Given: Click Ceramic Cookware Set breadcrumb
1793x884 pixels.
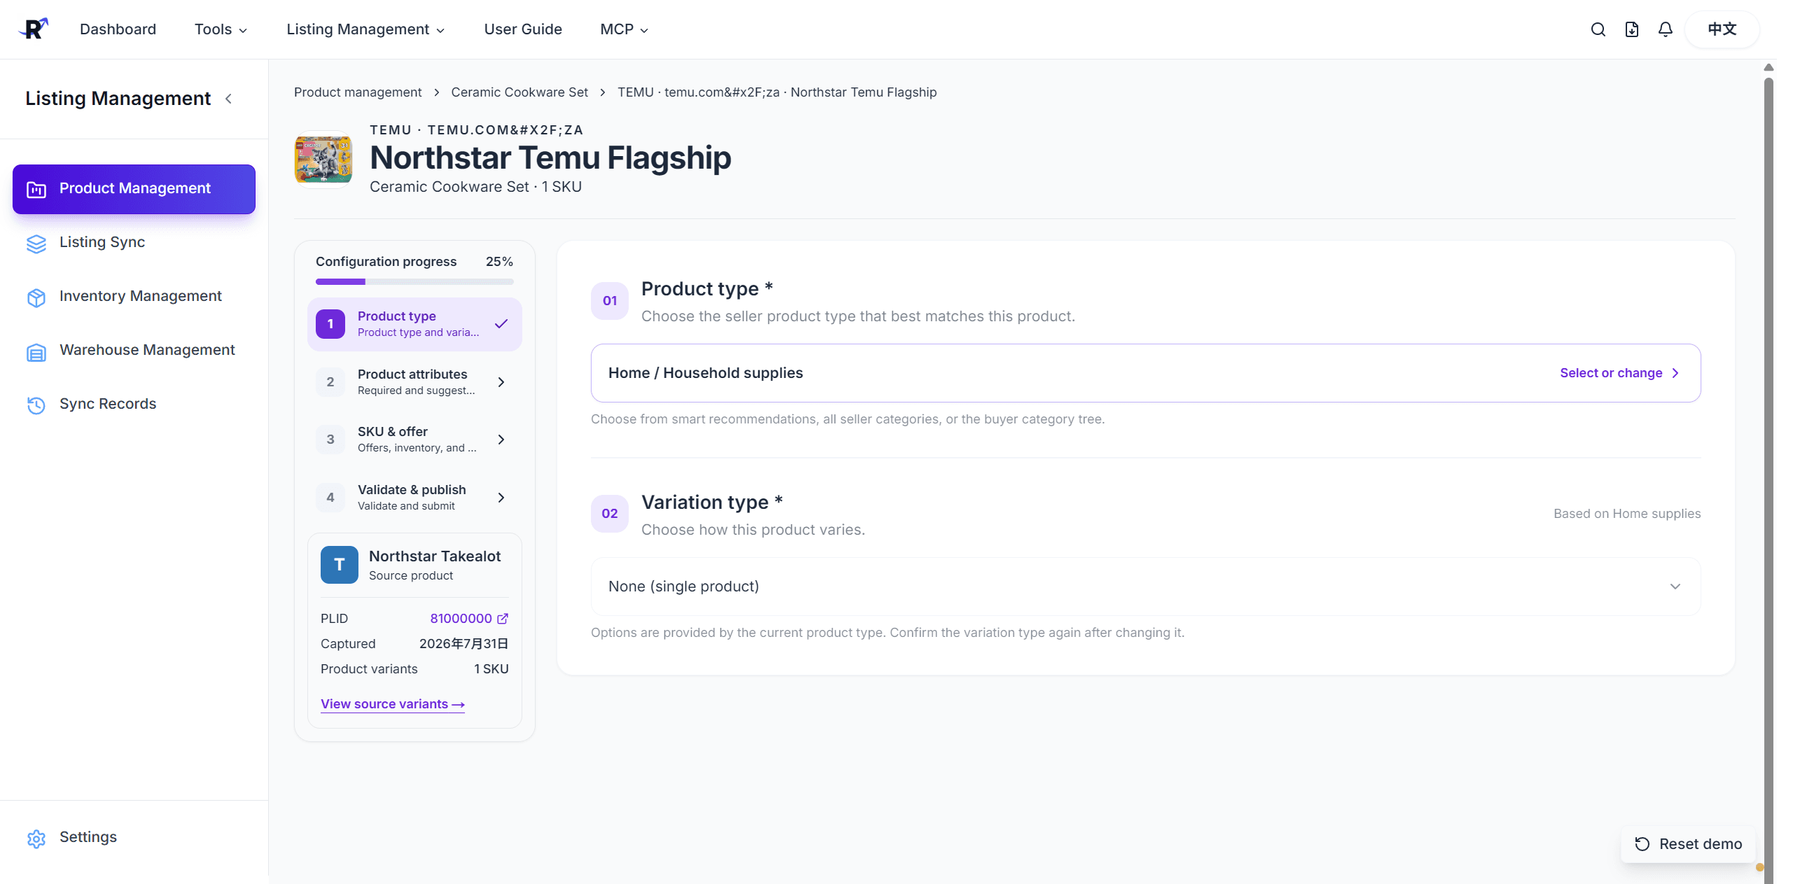Looking at the screenshot, I should [x=519, y=92].
